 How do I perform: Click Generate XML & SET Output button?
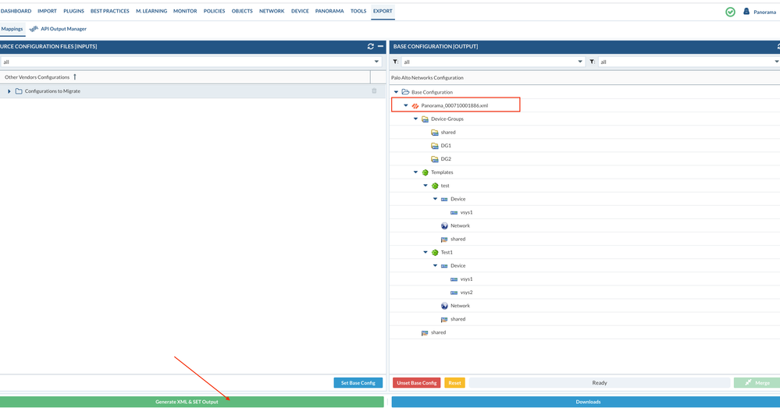pyautogui.click(x=191, y=402)
